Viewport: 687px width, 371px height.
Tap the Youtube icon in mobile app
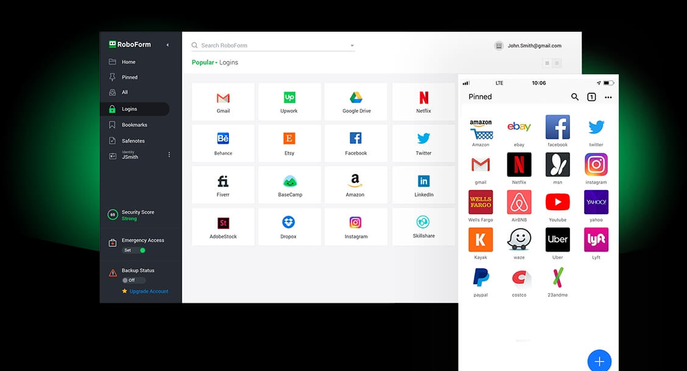558,202
